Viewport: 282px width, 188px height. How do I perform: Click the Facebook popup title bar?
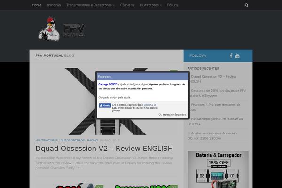142,77
